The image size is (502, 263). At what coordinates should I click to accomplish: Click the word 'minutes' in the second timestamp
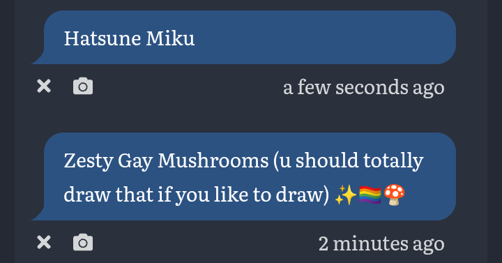[x=370, y=243]
